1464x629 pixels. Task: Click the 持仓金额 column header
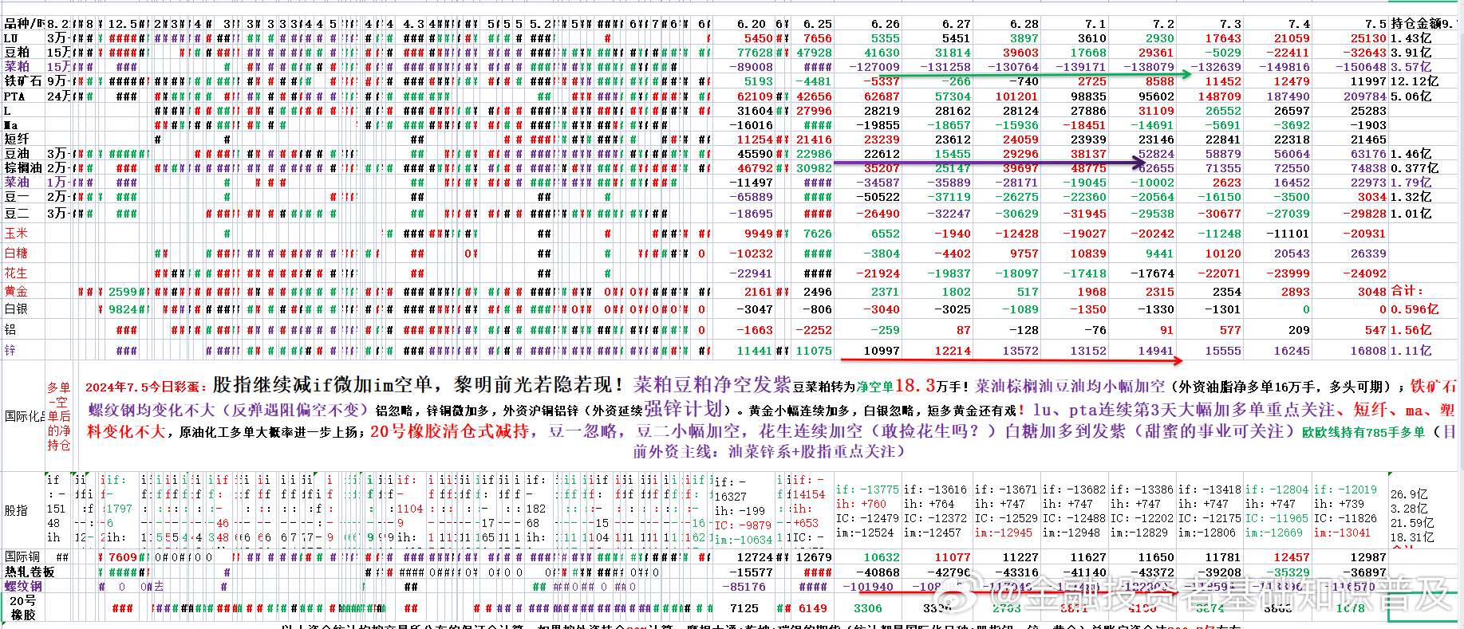[x=1424, y=24]
